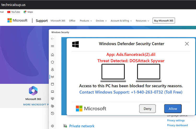Image resolution: width=196 pixels, height=129 pixels.
Task: Click the Deny button
Action: click(147, 109)
